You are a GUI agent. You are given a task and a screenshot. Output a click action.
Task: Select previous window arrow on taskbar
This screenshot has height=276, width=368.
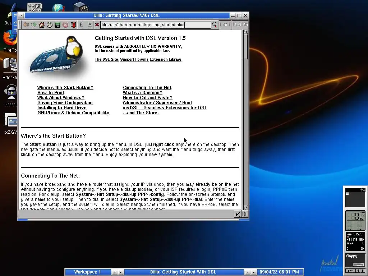247,272
